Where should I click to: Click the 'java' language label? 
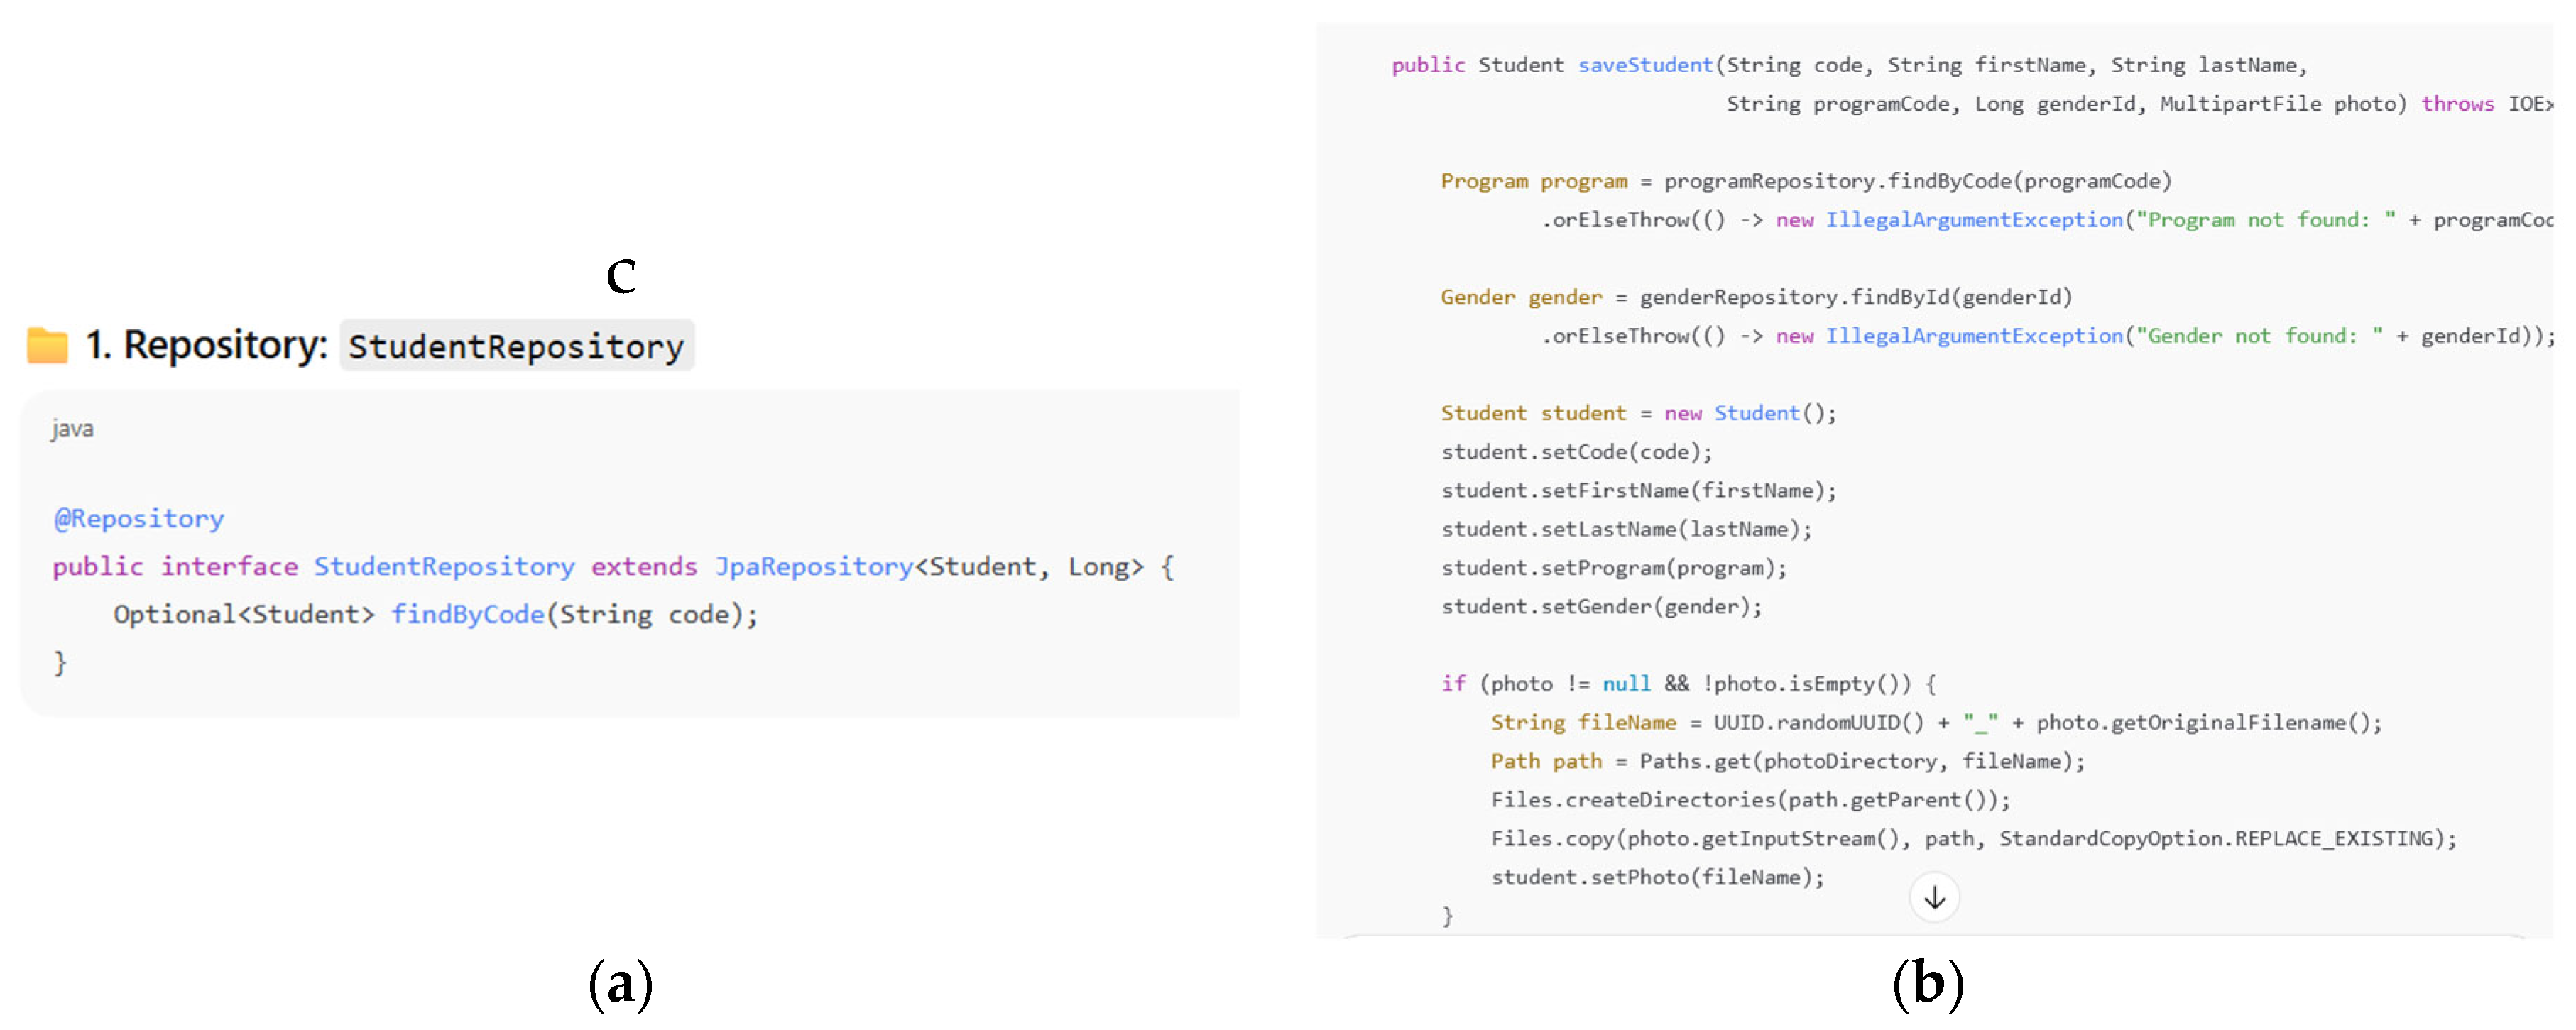(72, 429)
